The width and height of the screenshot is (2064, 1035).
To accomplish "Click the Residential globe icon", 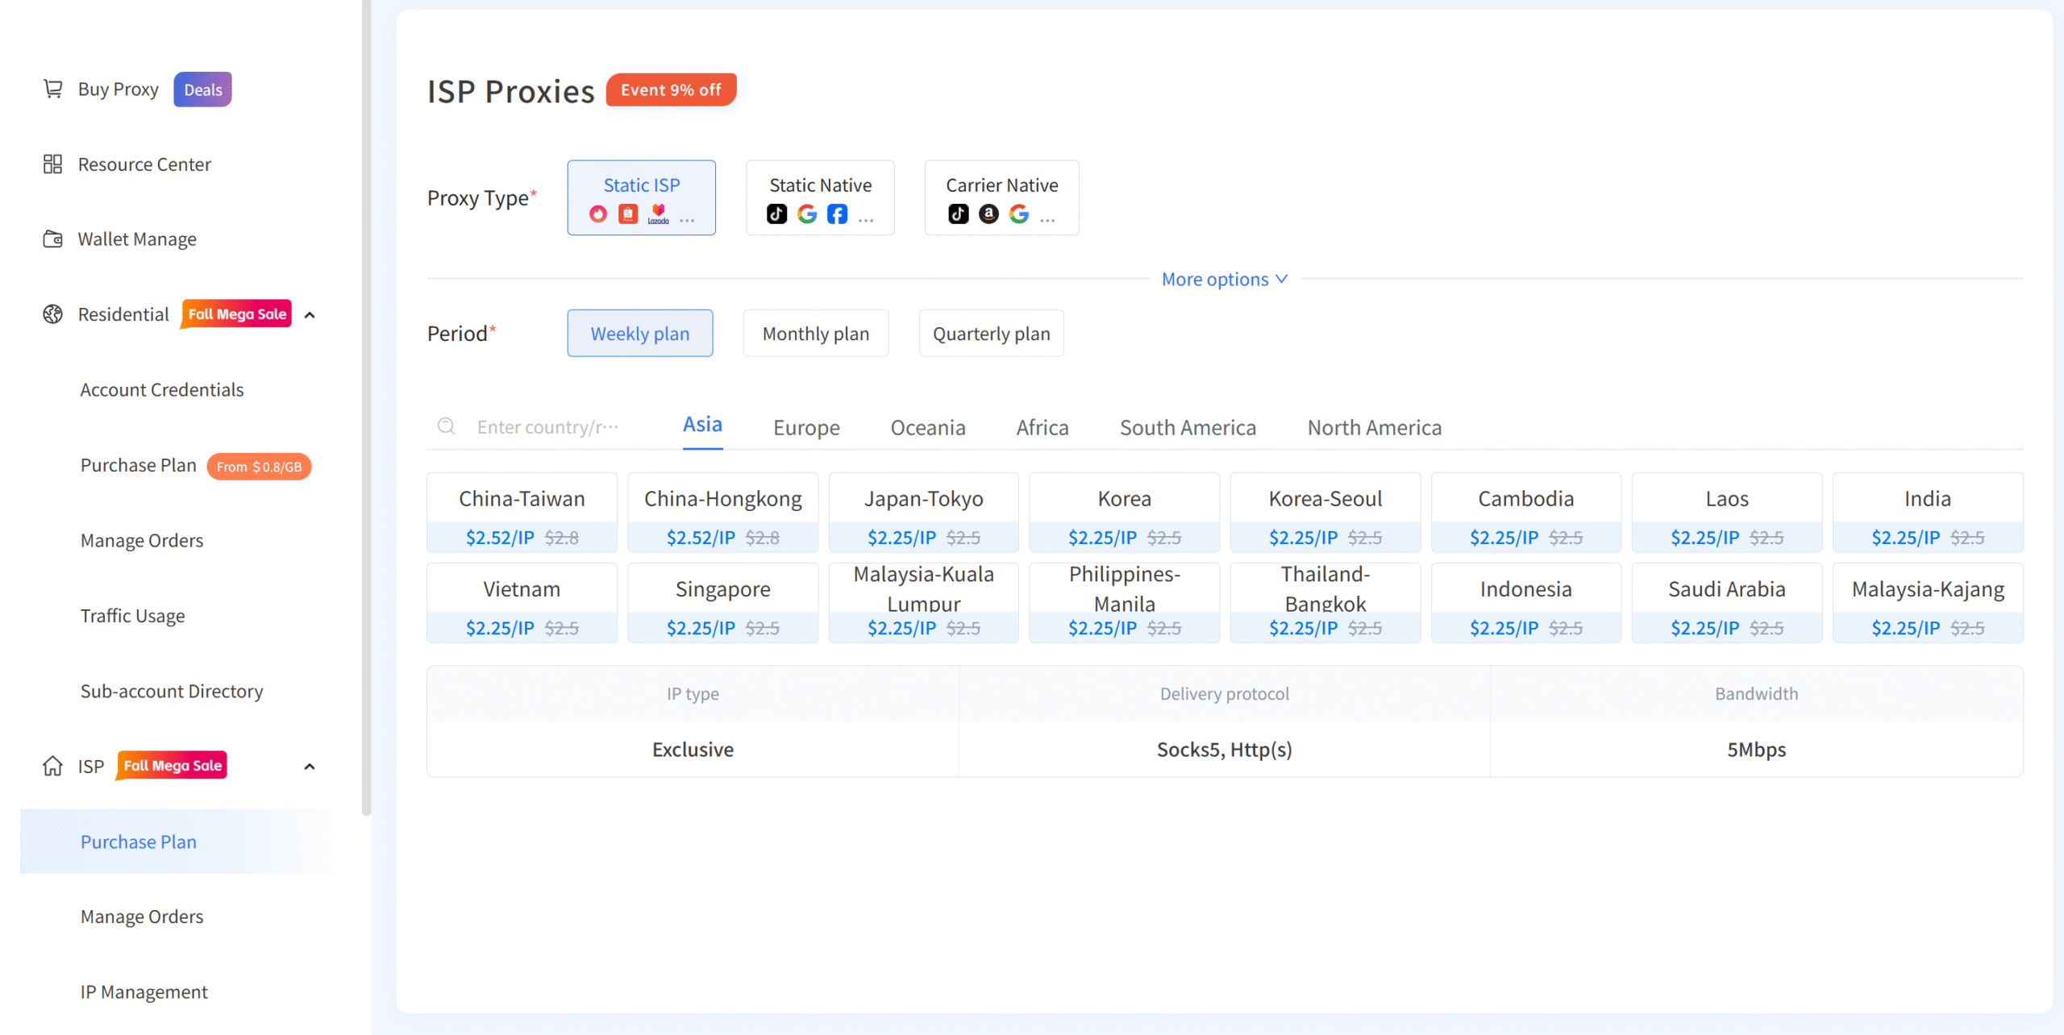I will click(53, 314).
